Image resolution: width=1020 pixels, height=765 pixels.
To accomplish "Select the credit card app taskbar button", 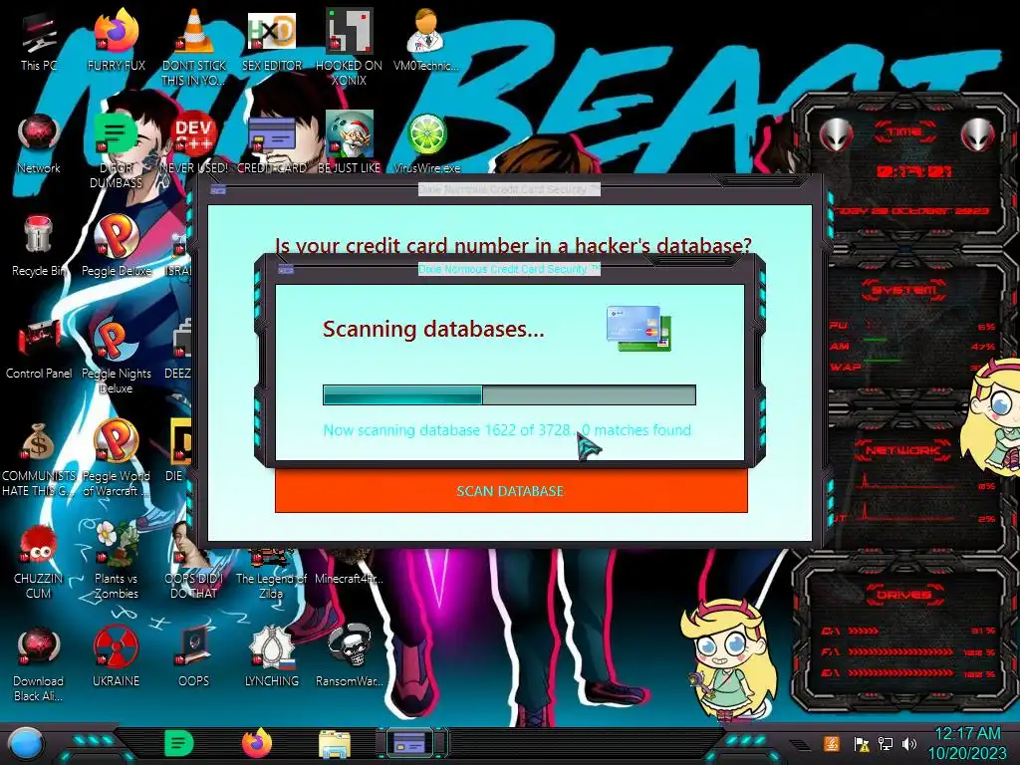I will 409,743.
